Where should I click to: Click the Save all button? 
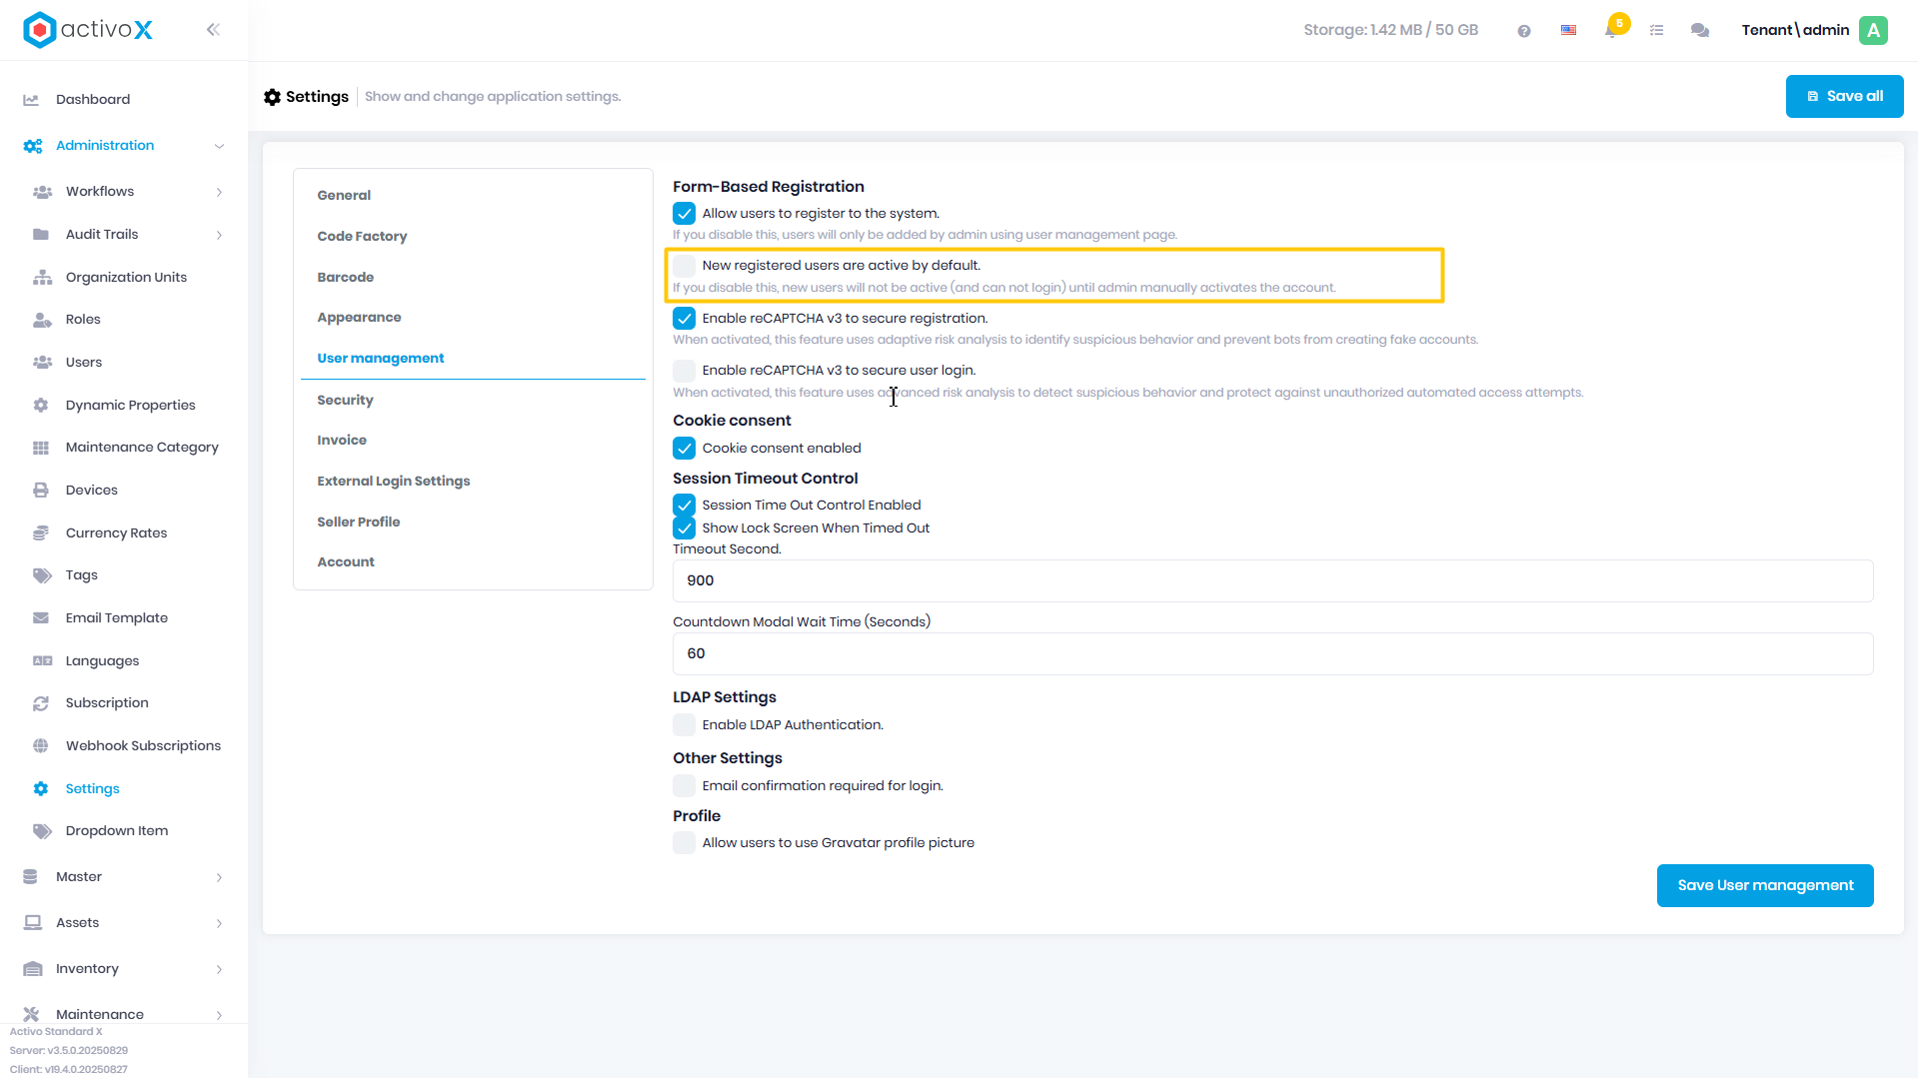(1844, 96)
